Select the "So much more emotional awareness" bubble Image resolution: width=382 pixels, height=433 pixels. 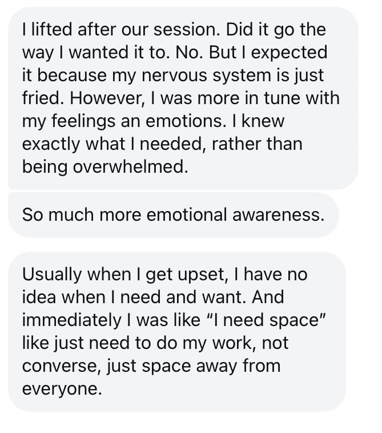pos(173,214)
